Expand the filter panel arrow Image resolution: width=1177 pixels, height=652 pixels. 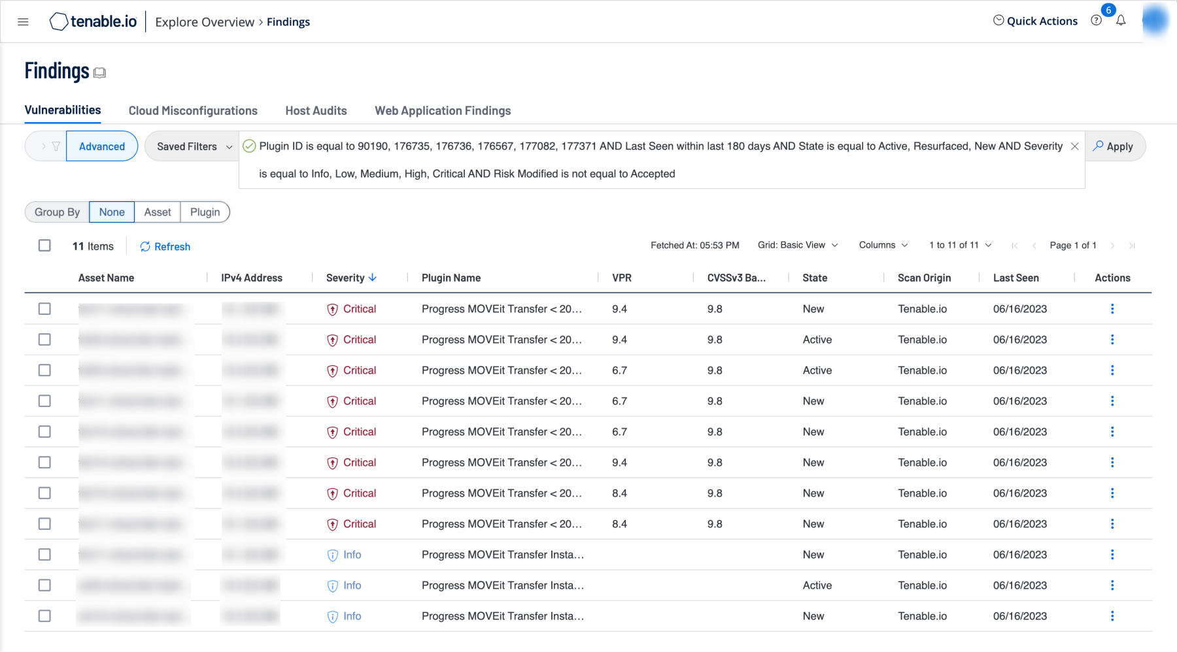43,146
